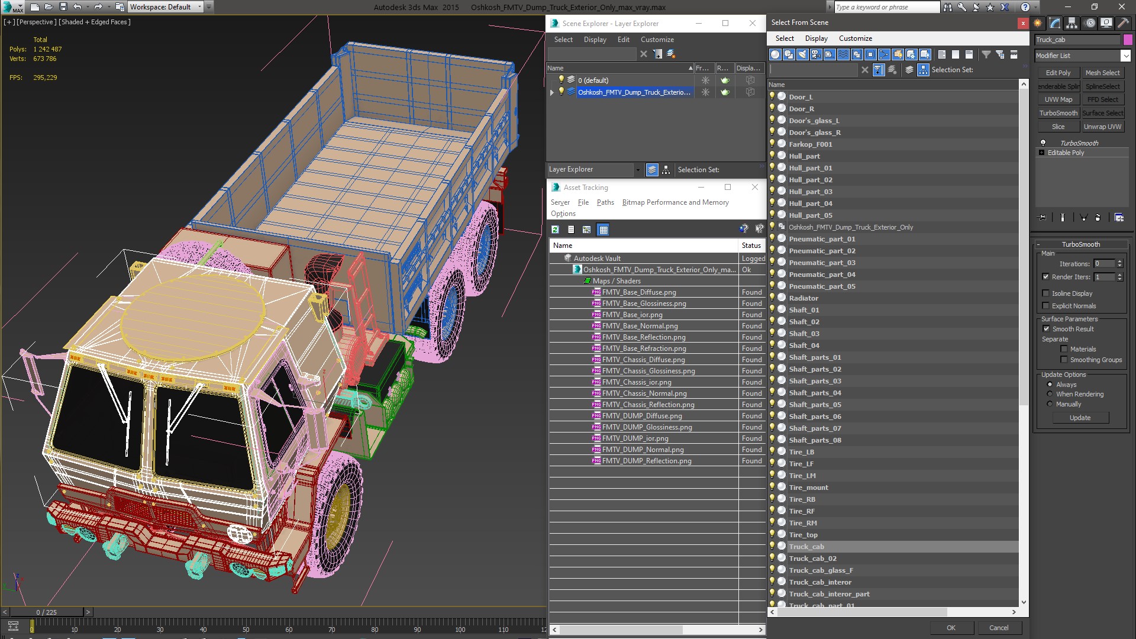Click the timeline frame slider 0 / 225
The height and width of the screenshot is (639, 1136).
tap(46, 612)
